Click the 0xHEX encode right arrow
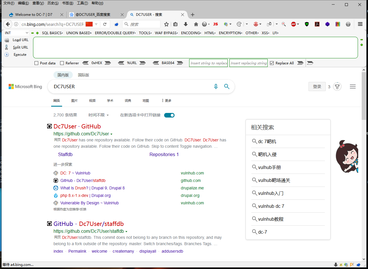The image size is (368, 269). (x=108, y=63)
